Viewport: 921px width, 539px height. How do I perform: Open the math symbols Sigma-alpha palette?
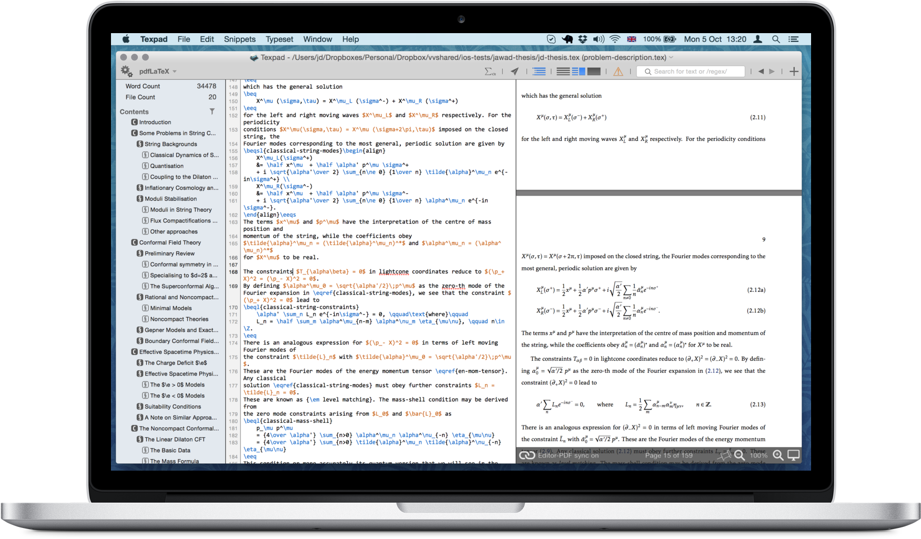490,72
